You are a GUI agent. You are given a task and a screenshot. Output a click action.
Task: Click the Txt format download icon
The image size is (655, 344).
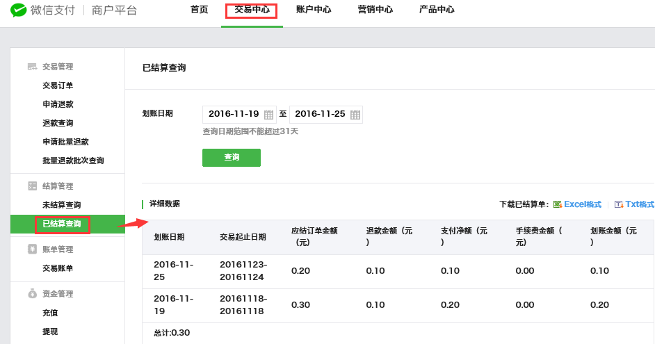[x=619, y=204]
